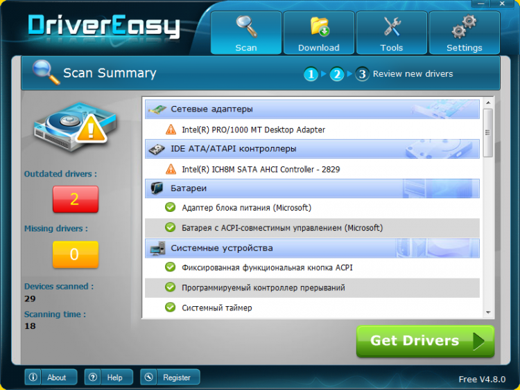The height and width of the screenshot is (390, 520).
Task: Click the About info icon
Action: [33, 377]
